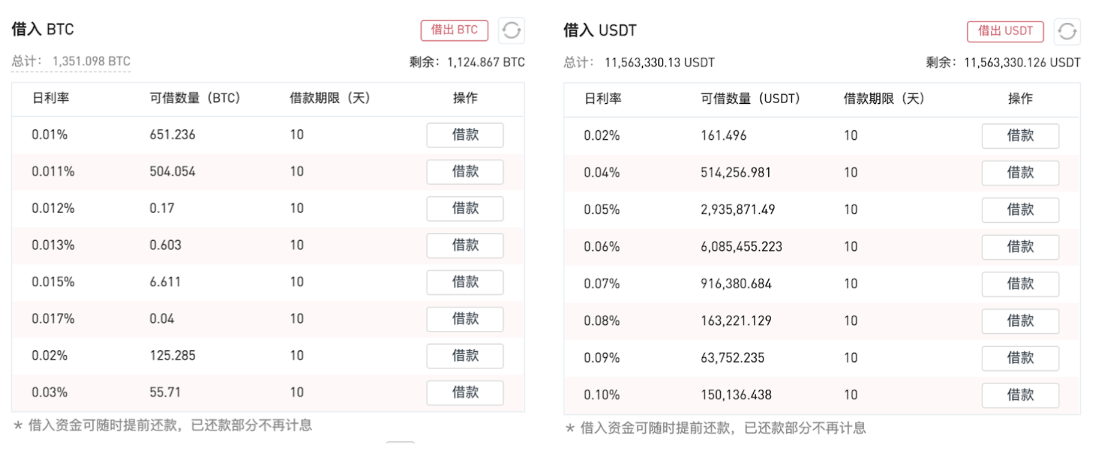Click the 借出 USDT button

(1005, 31)
